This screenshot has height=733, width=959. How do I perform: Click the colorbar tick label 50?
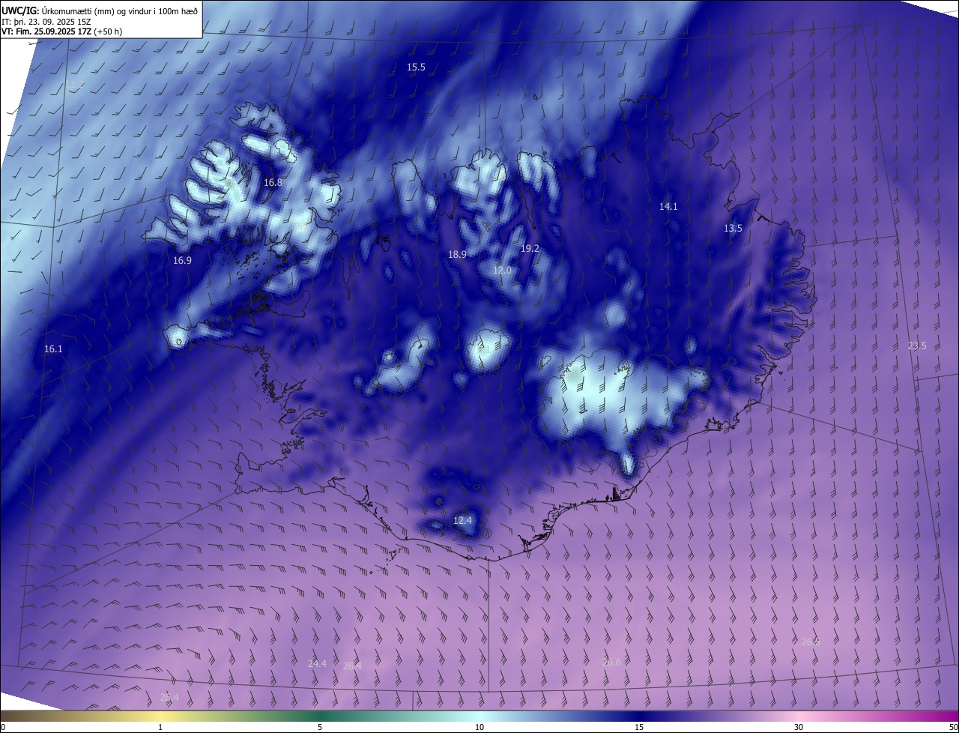pyautogui.click(x=953, y=728)
